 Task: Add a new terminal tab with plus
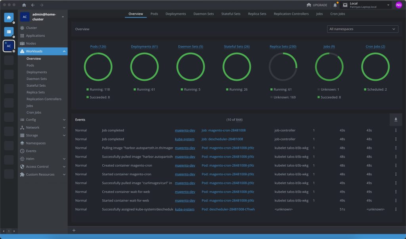[x=74, y=230]
